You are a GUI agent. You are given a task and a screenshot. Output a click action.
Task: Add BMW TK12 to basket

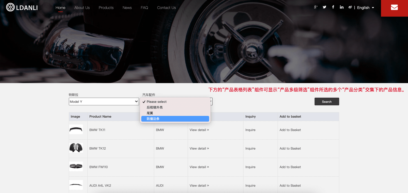click(x=290, y=148)
